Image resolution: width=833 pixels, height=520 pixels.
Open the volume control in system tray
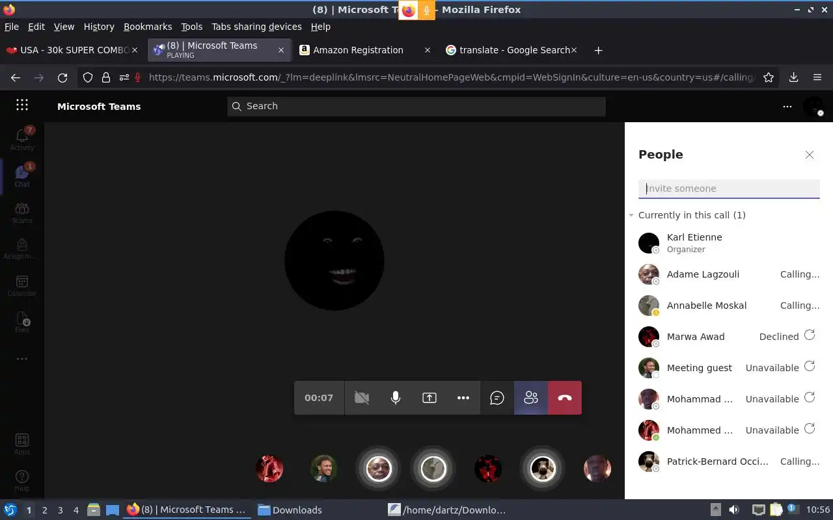(734, 510)
